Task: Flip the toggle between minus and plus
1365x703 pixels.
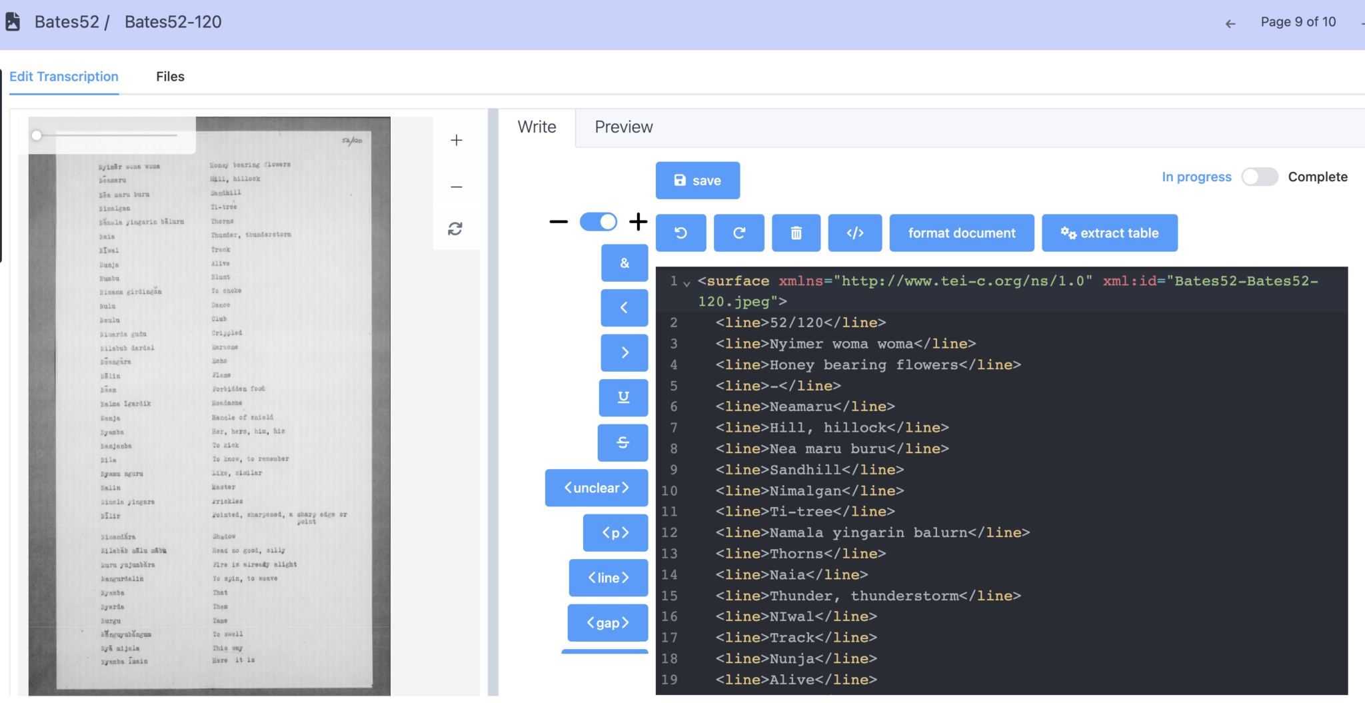Action: pyautogui.click(x=598, y=221)
